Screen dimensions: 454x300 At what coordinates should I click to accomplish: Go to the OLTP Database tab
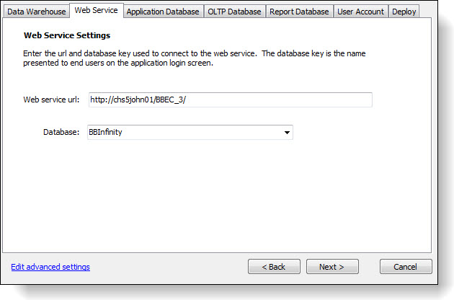pos(234,12)
